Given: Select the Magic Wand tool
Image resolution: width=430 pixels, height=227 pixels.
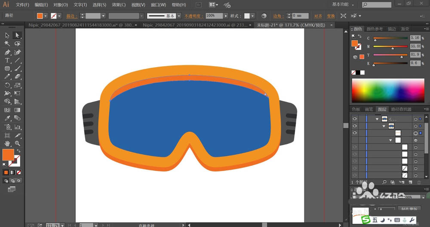Looking at the screenshot, I should pos(7,43).
